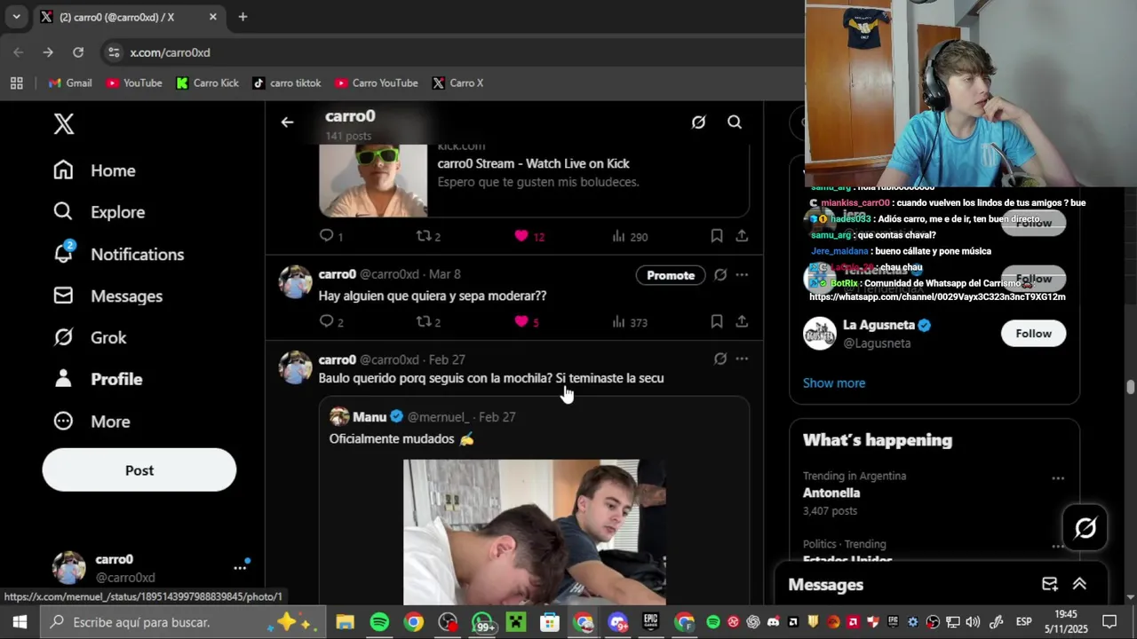Open Windows Start menu
Image resolution: width=1137 pixels, height=639 pixels.
(20, 622)
